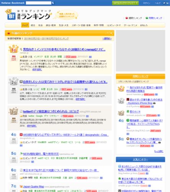The height and width of the screenshot is (192, 170).
Task: Click the red-black favicon of monthly 2nd entry
Action: [x=128, y=99]
